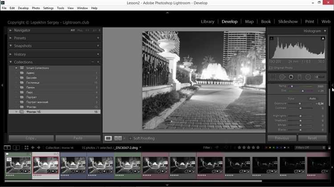Viewport: 334px width, 187px height.
Task: Add a new preset with plus icon
Action: click(98, 38)
